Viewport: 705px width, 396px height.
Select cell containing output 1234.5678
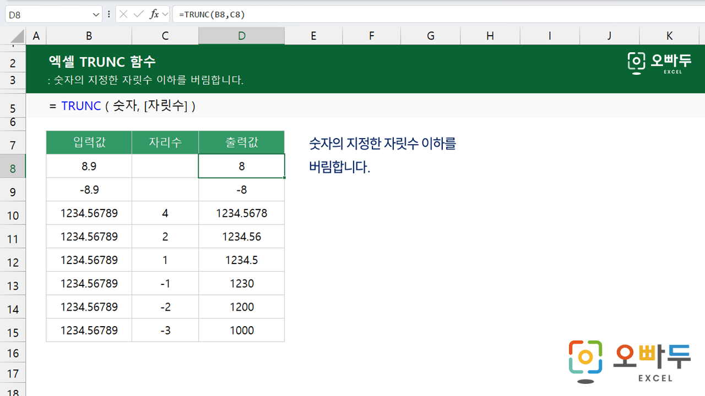point(241,213)
